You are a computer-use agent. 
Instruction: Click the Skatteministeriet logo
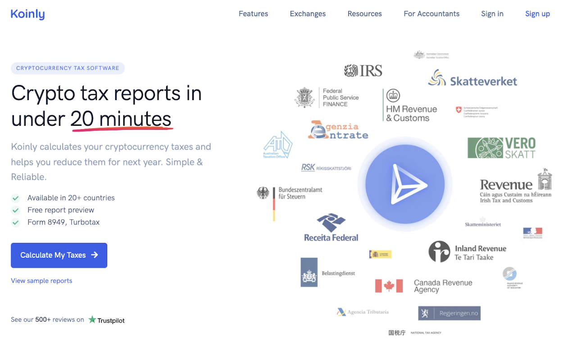pos(483,223)
